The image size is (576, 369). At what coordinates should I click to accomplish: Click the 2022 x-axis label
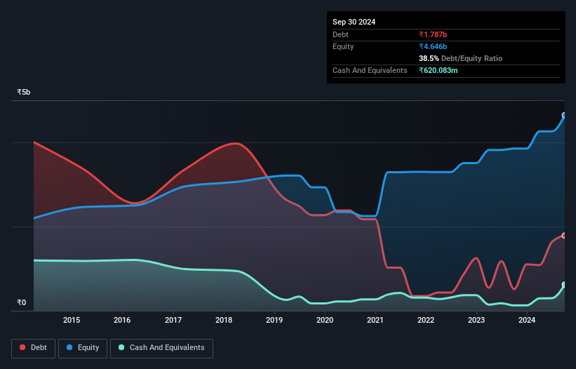coord(426,320)
